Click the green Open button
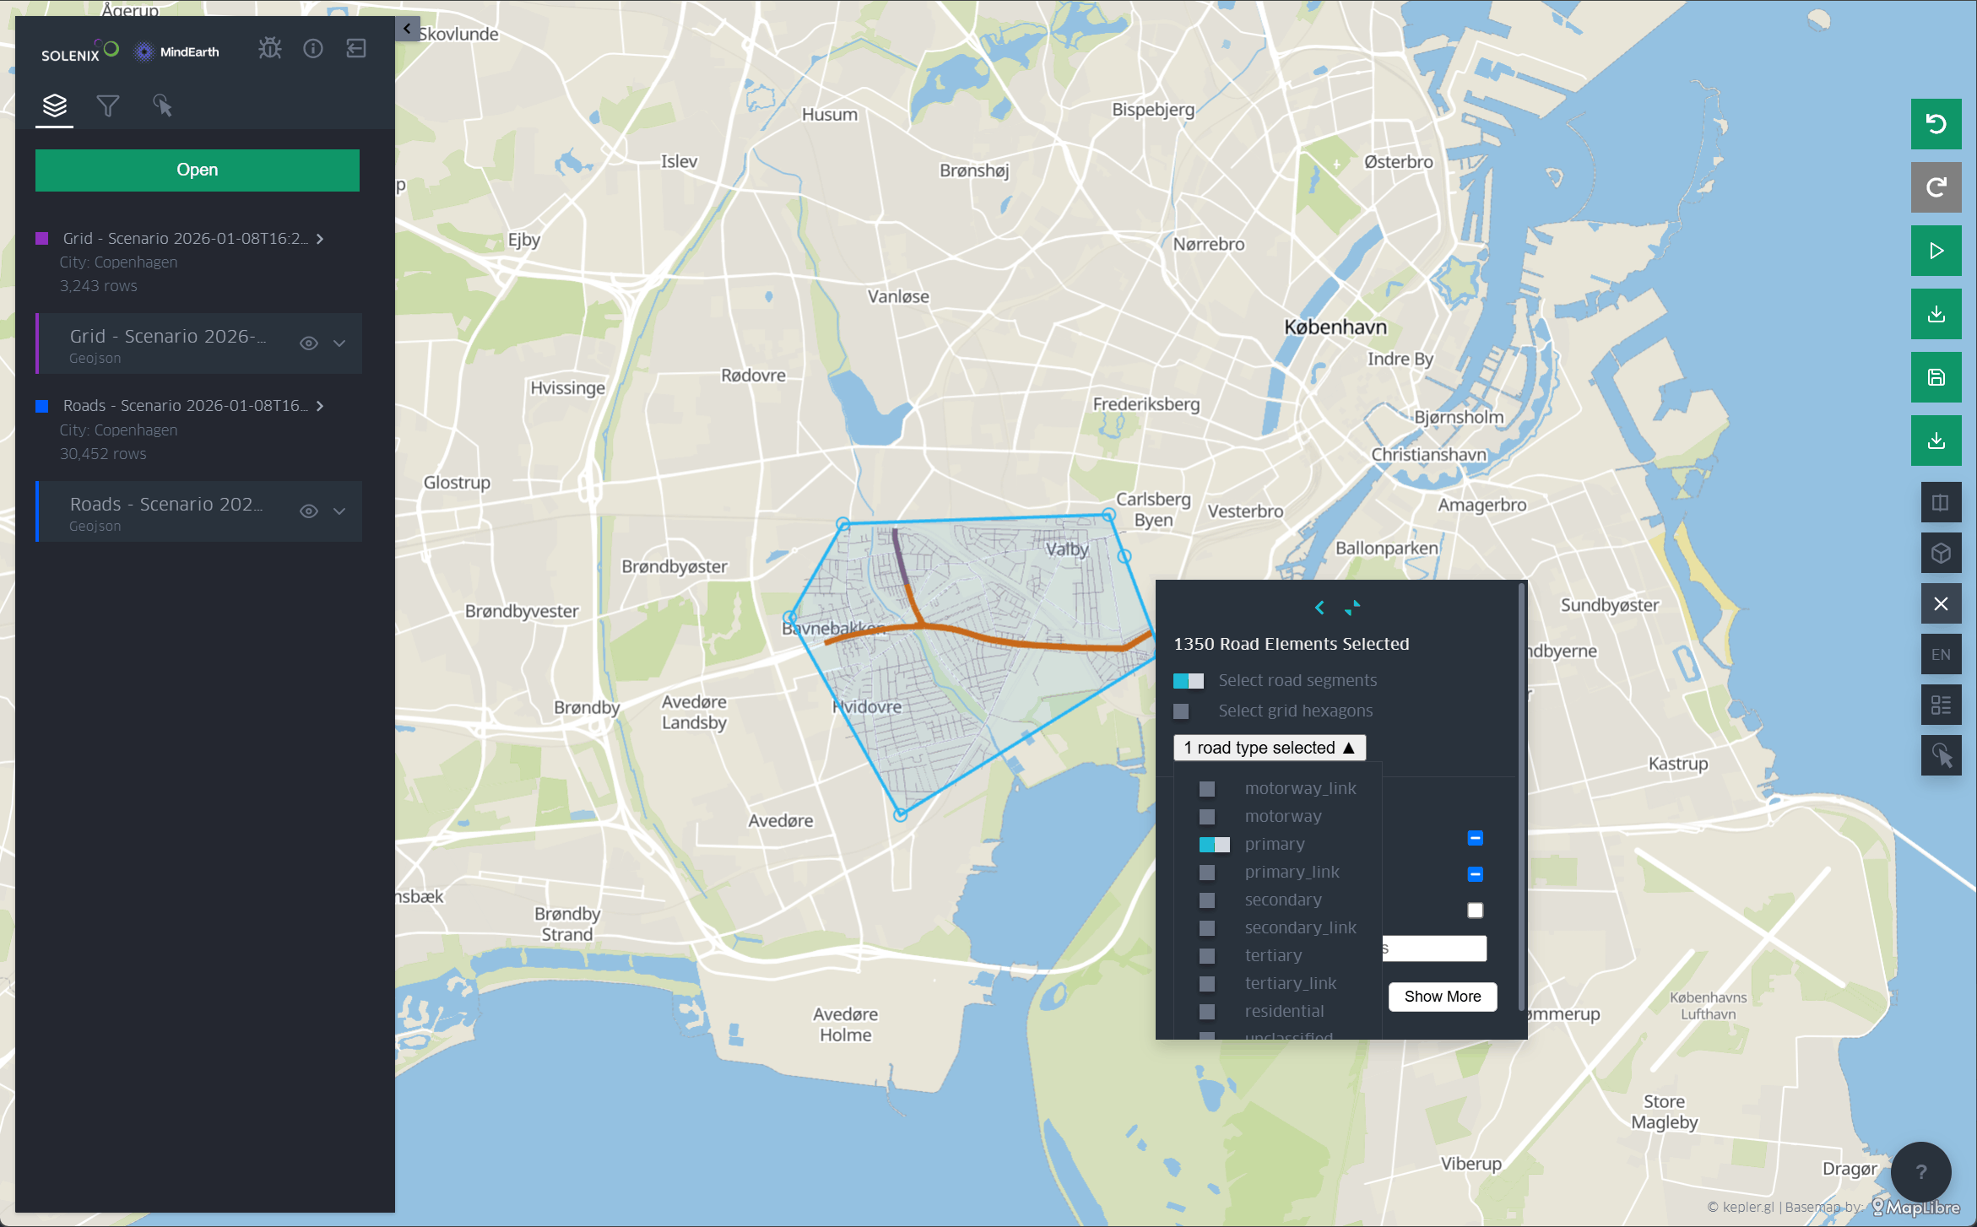The image size is (1977, 1227). 198,170
